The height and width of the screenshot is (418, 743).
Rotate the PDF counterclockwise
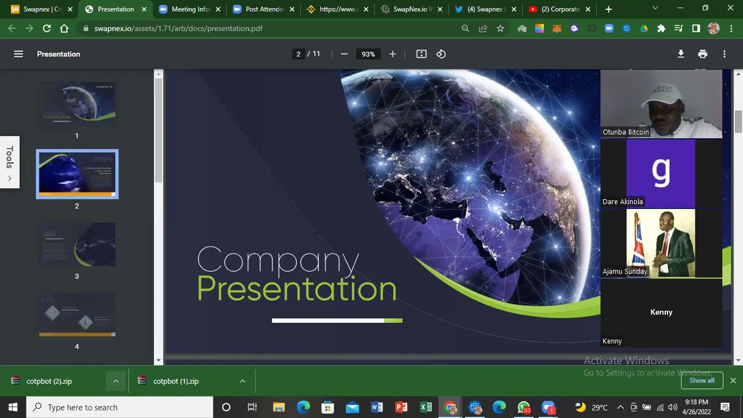(441, 54)
